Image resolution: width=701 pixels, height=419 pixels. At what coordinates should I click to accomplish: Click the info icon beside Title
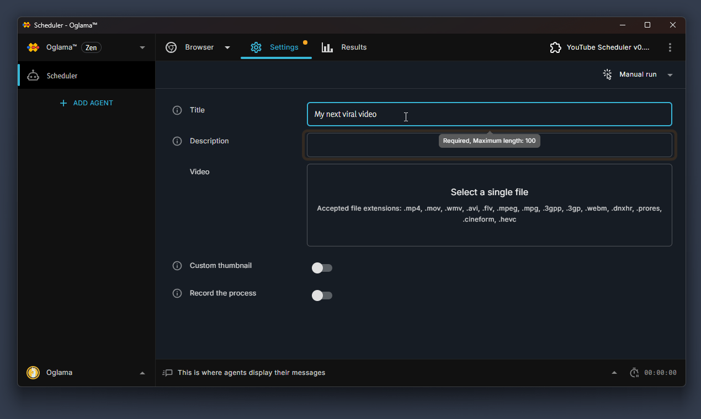point(177,110)
